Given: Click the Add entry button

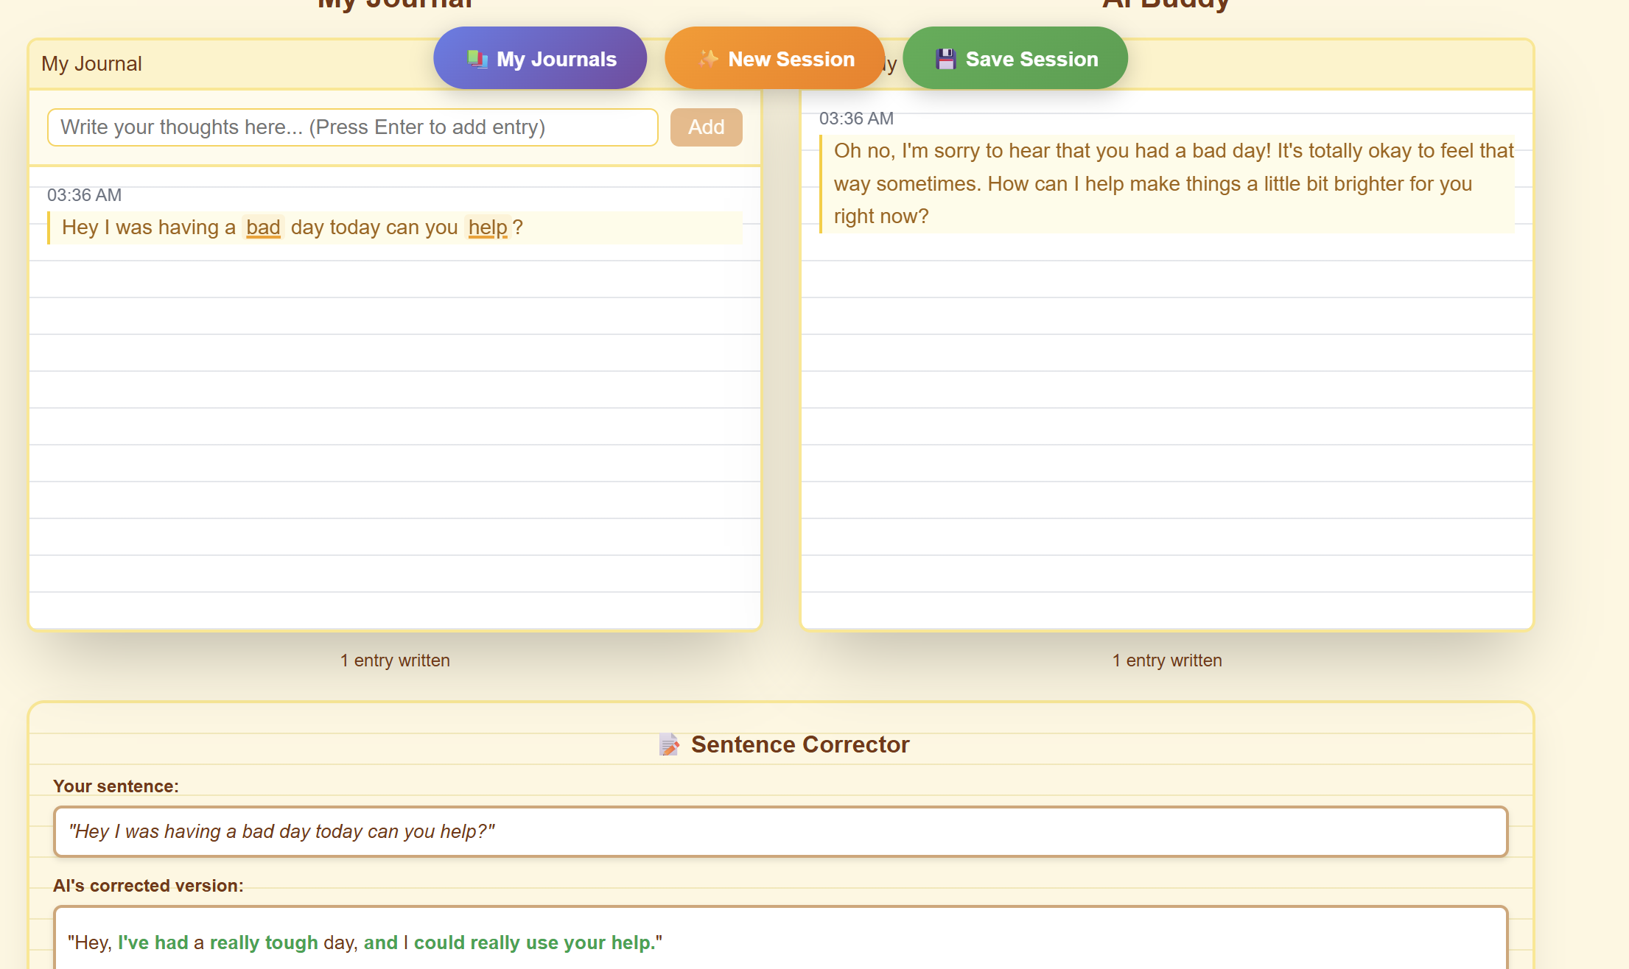Looking at the screenshot, I should pyautogui.click(x=706, y=127).
